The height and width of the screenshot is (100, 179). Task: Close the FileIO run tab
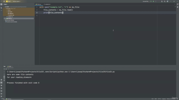point(12,66)
